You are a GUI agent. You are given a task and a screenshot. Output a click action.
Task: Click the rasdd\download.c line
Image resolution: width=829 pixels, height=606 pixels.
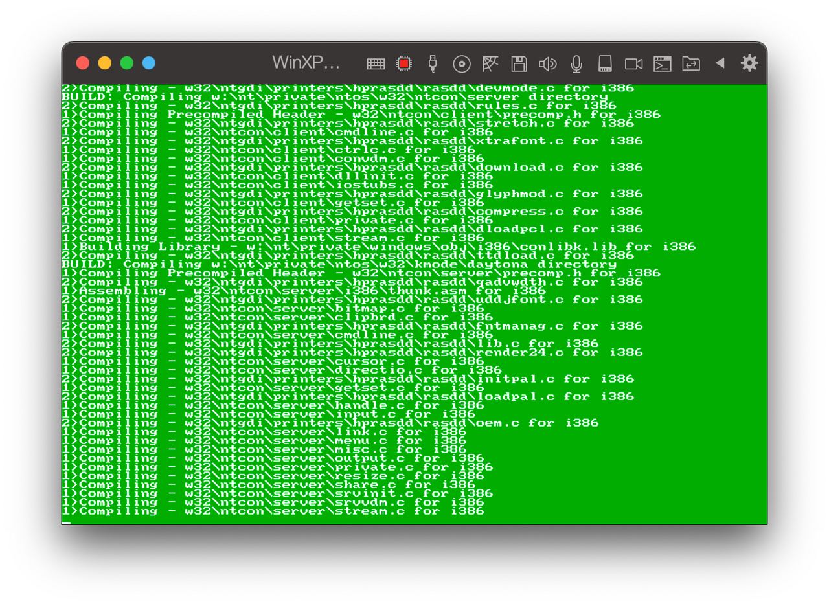click(x=352, y=167)
